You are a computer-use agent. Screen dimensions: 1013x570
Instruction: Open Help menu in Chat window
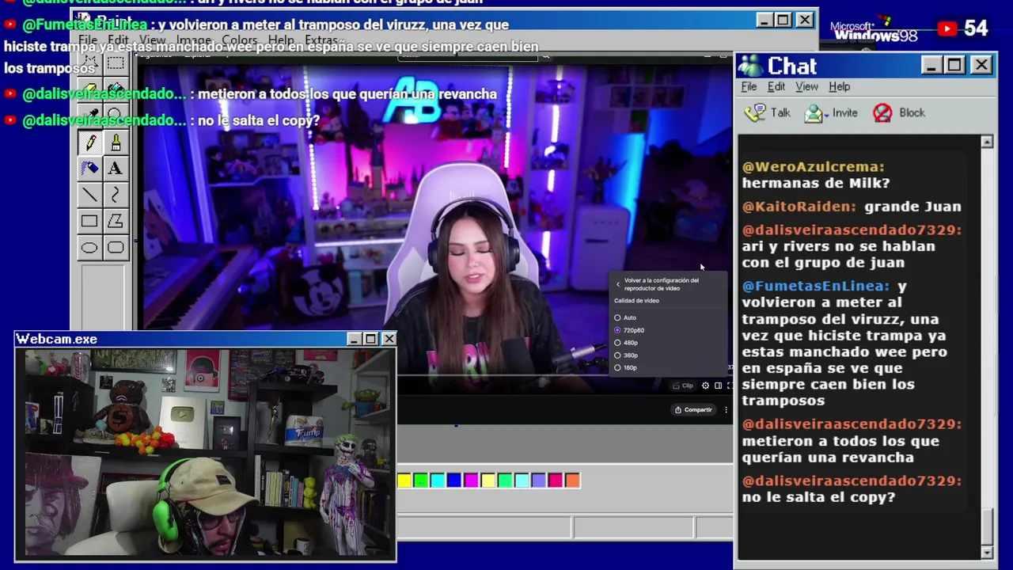pyautogui.click(x=839, y=86)
